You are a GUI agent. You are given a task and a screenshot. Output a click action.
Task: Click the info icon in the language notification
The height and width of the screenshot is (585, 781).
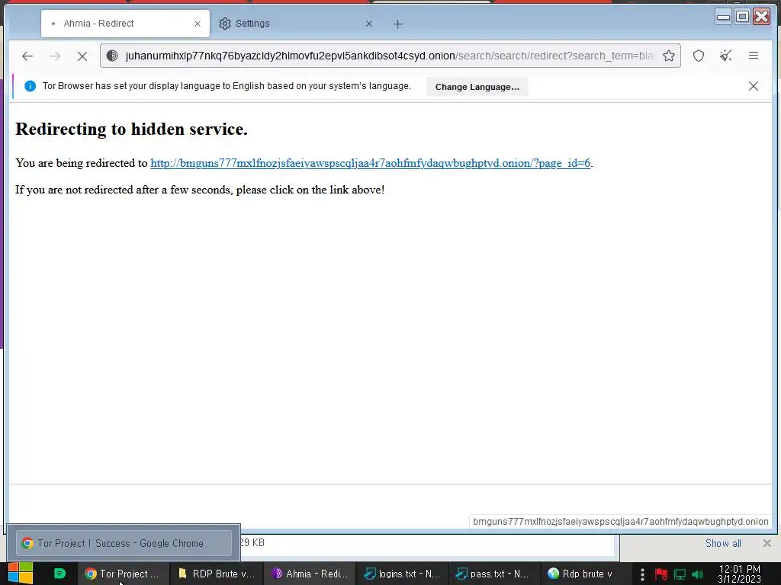coord(30,86)
